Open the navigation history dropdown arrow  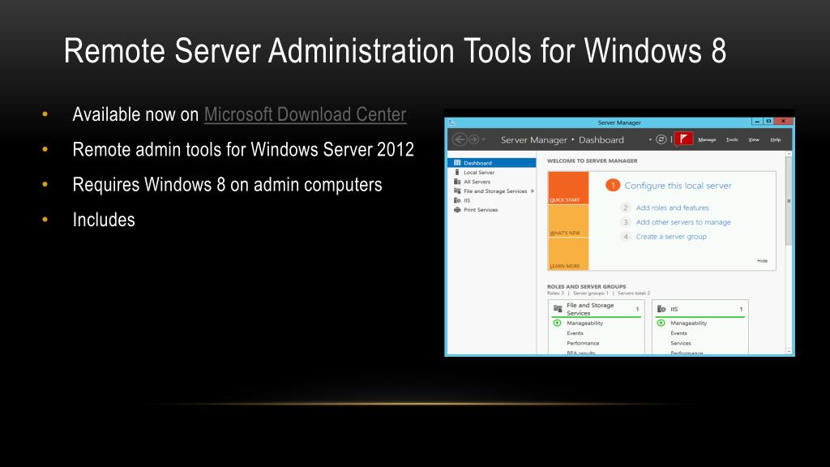[484, 139]
